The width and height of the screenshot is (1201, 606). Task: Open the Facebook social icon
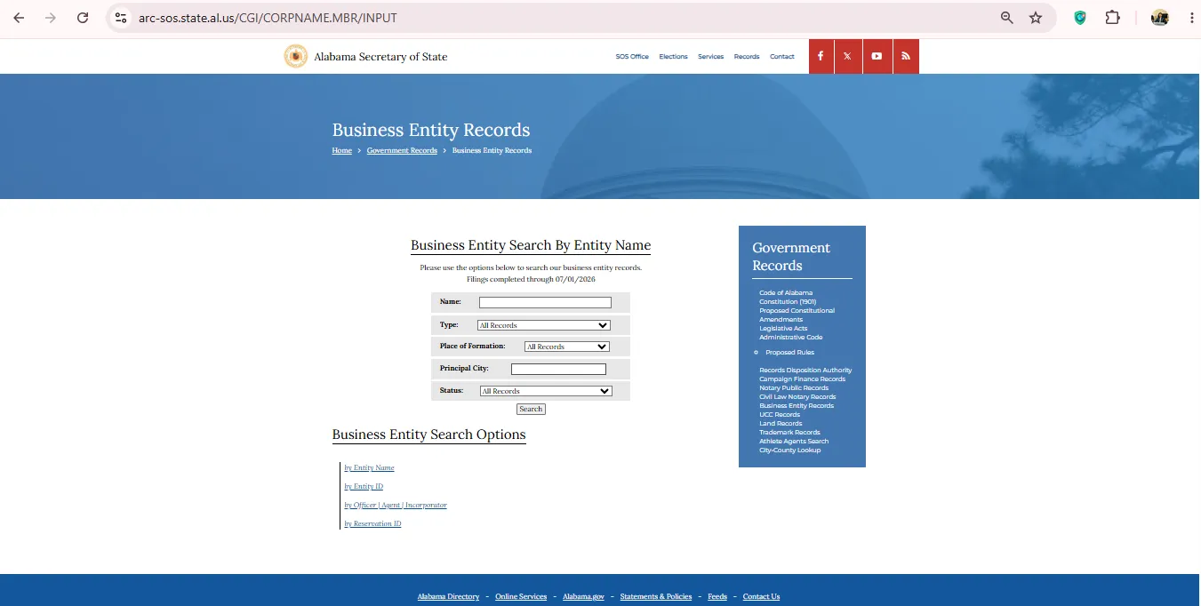click(821, 56)
